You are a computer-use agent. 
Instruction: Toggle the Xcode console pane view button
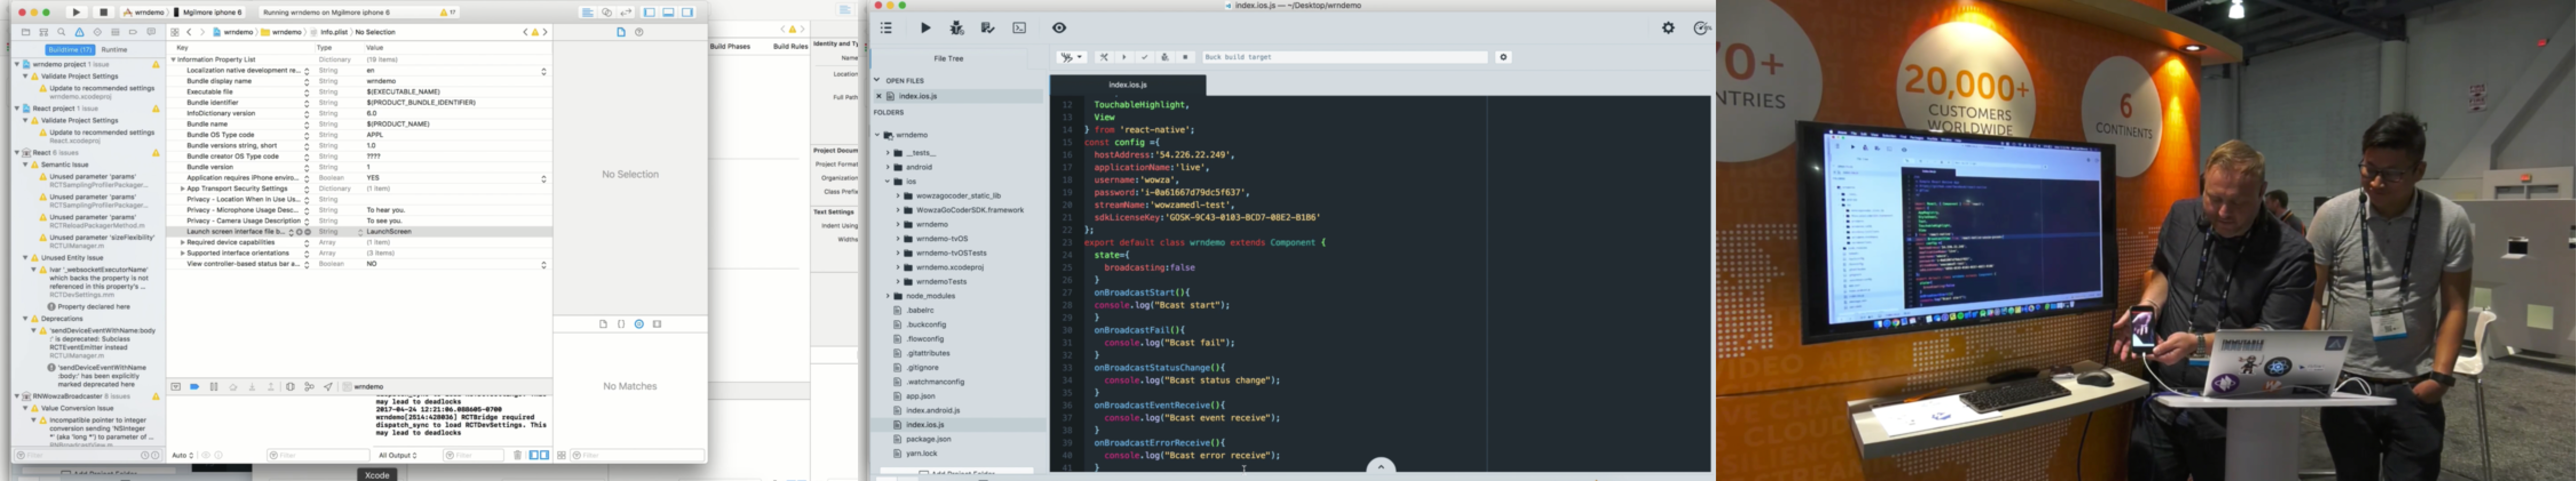pyautogui.click(x=544, y=455)
